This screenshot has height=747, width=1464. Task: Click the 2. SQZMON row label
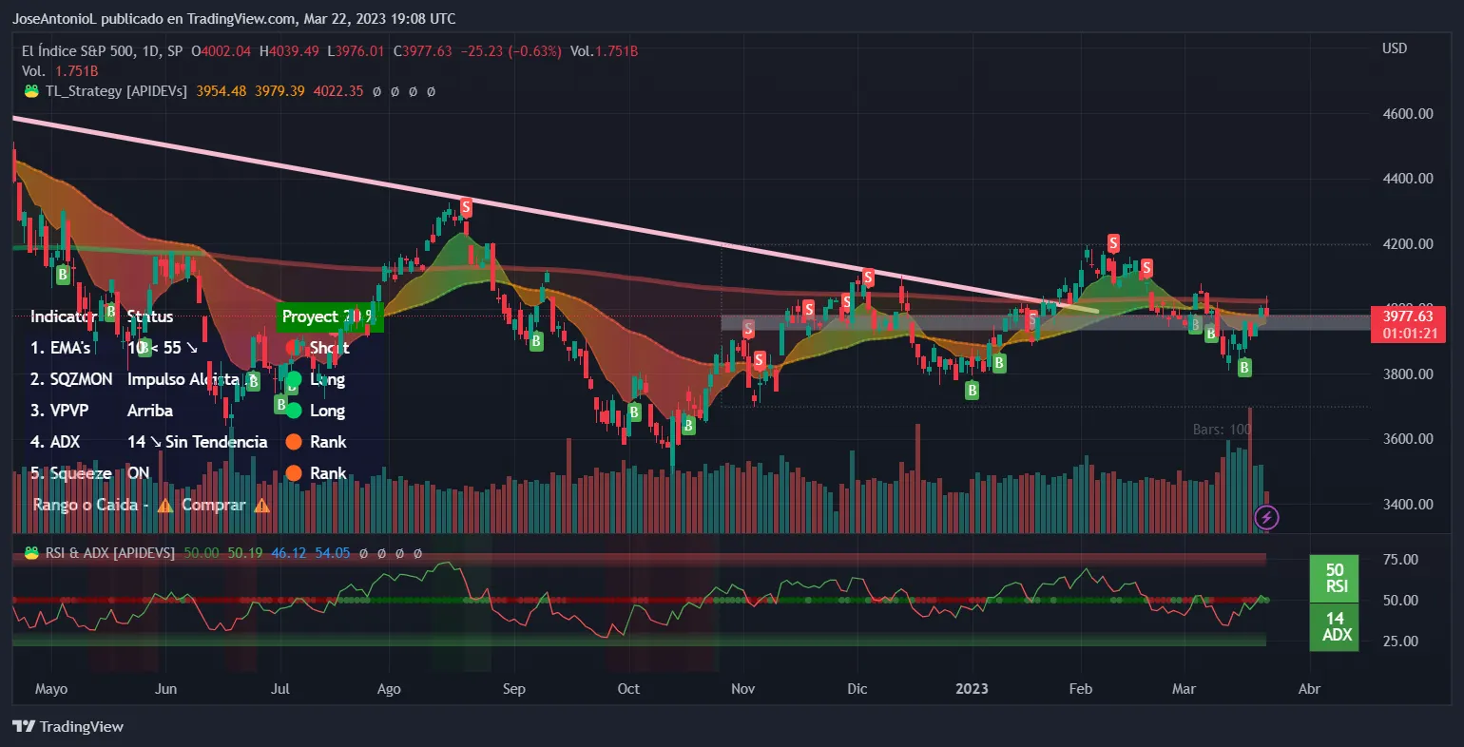(71, 379)
